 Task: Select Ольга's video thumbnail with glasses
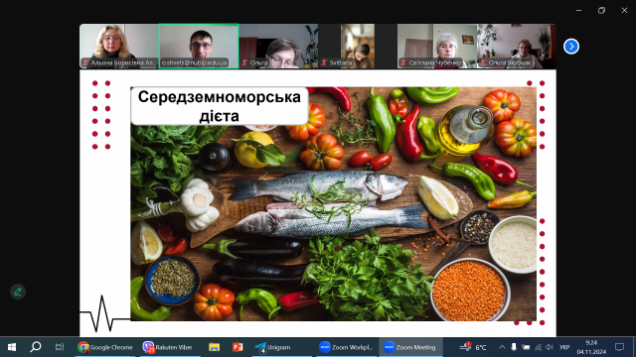point(278,46)
